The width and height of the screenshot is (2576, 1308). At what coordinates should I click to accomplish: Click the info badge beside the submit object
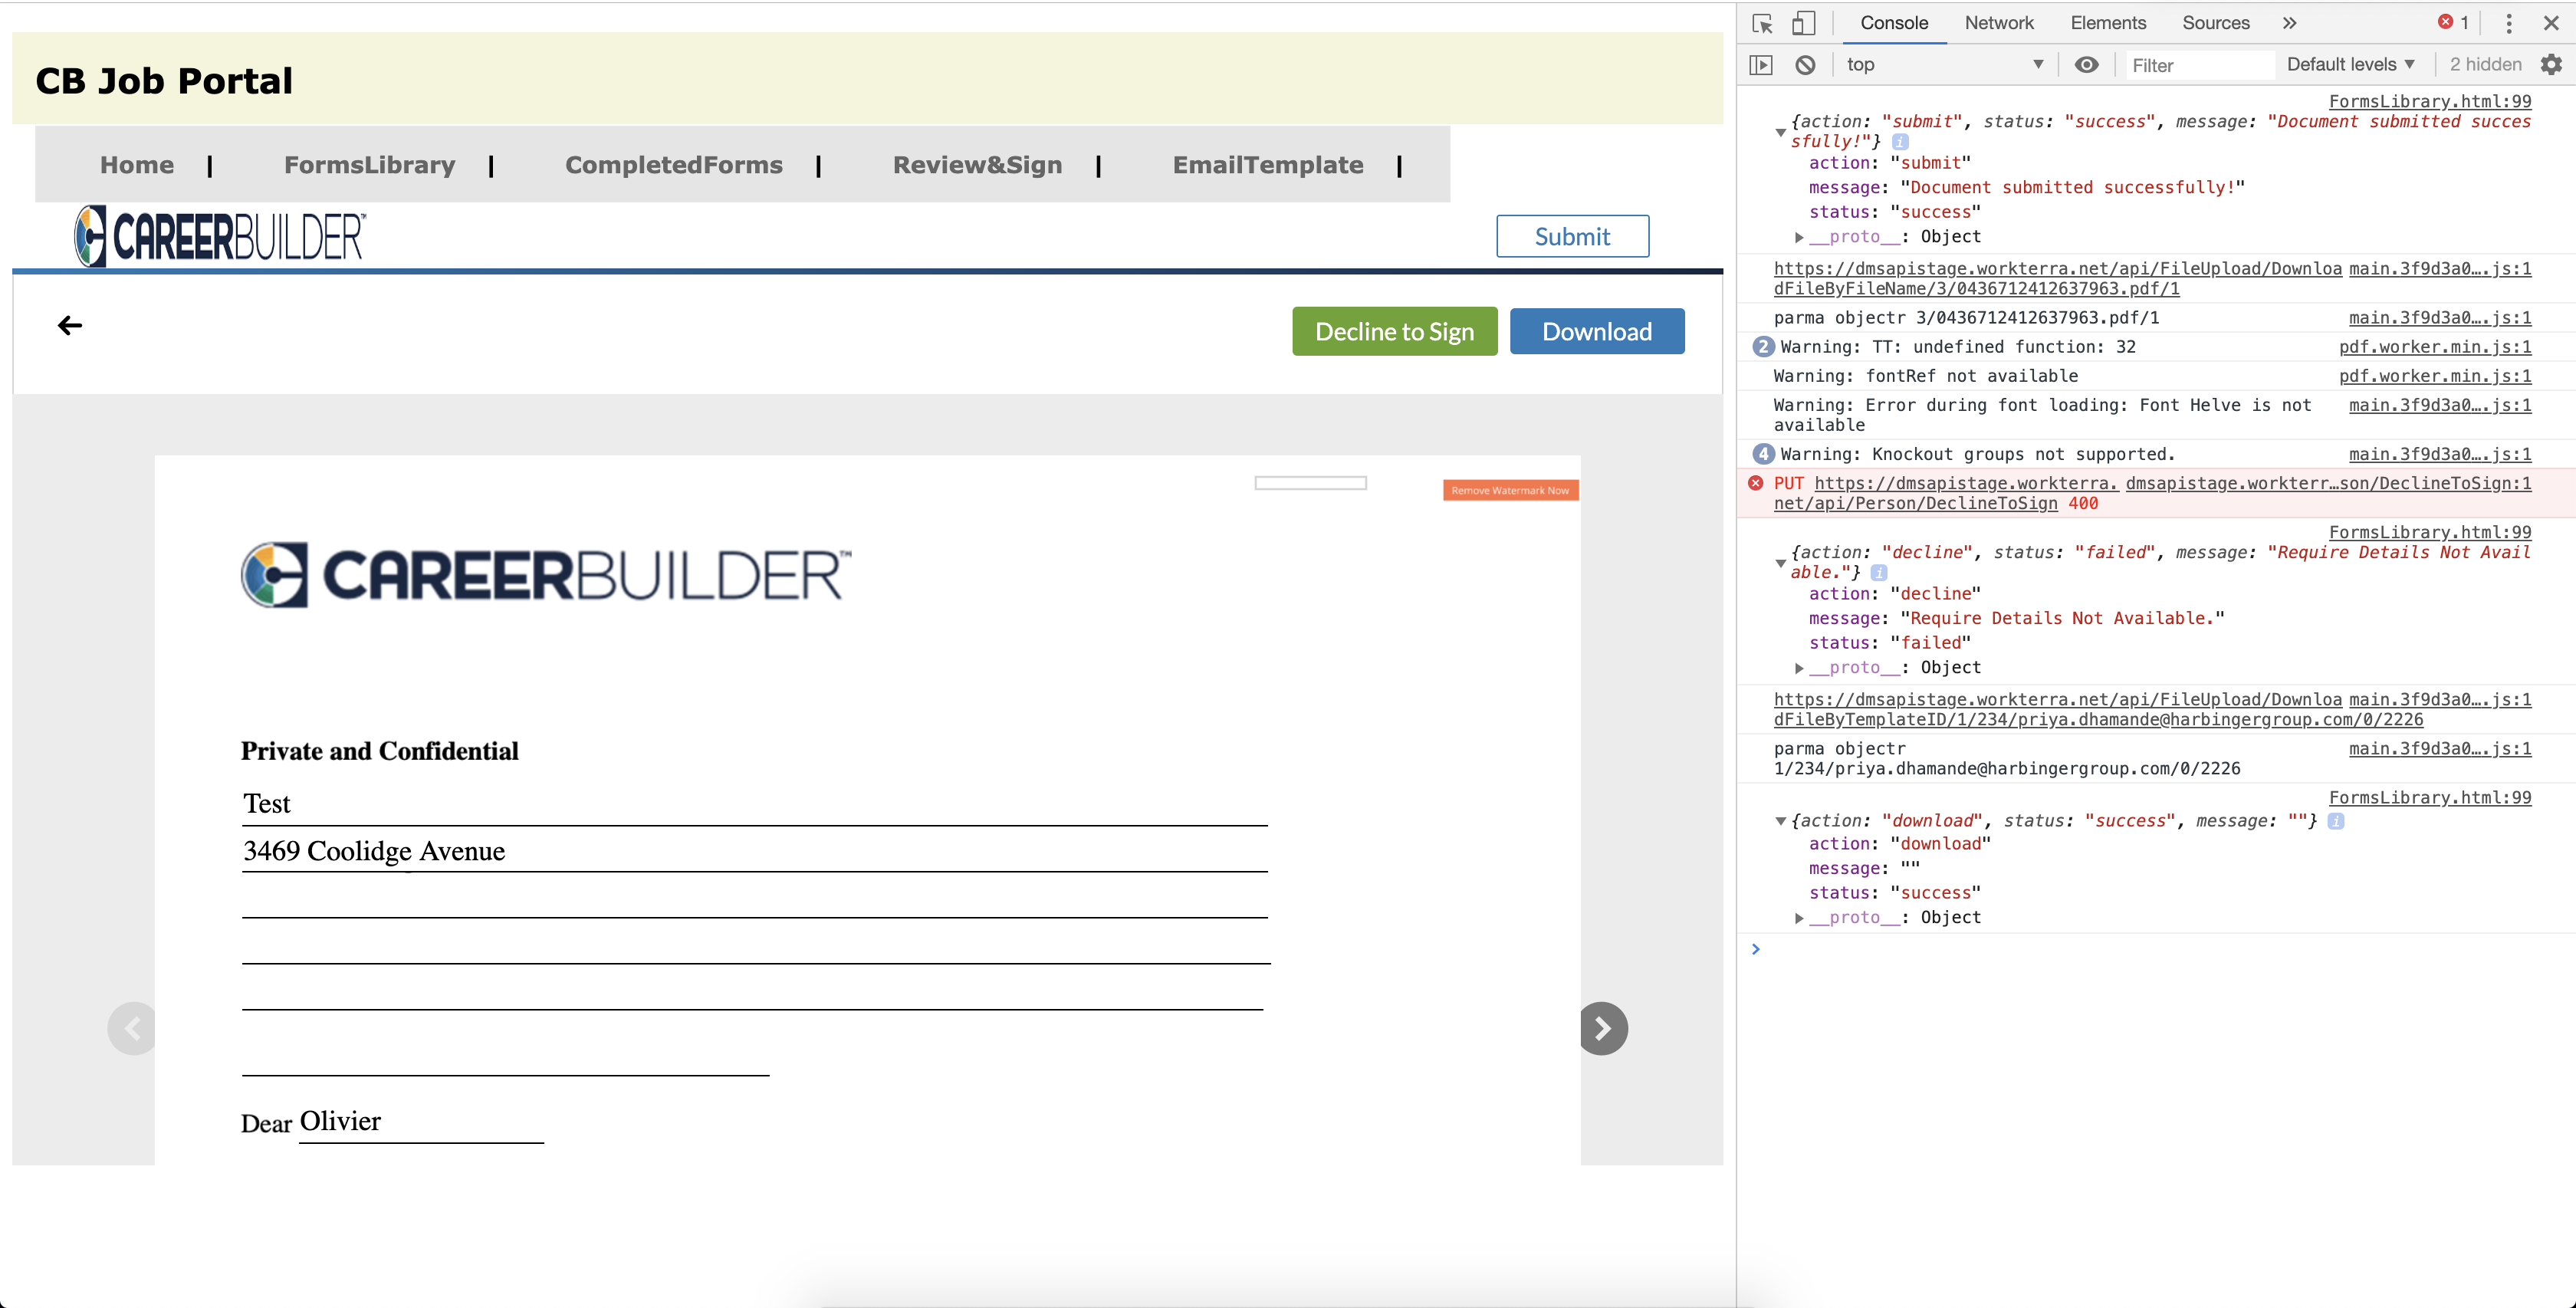(1900, 142)
